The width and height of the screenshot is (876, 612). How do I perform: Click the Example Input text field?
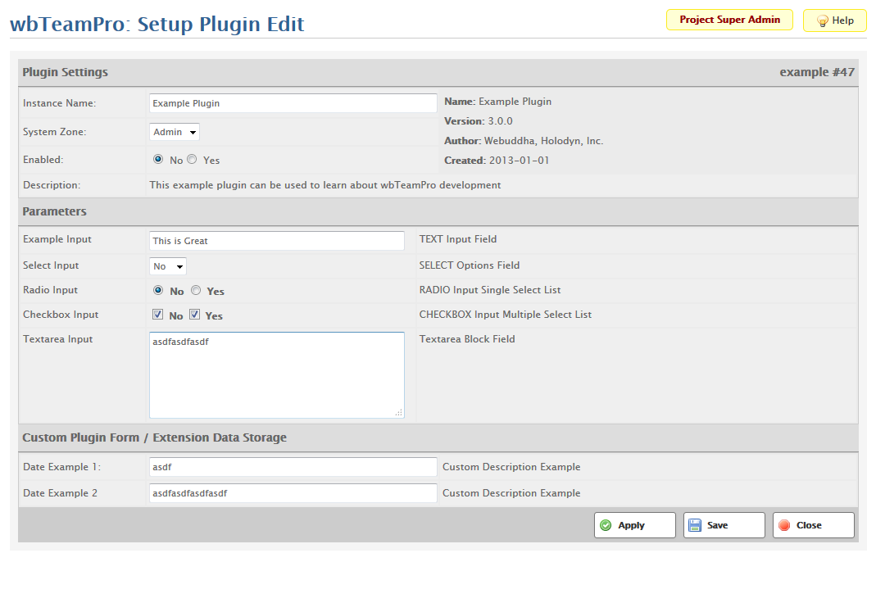(x=277, y=241)
